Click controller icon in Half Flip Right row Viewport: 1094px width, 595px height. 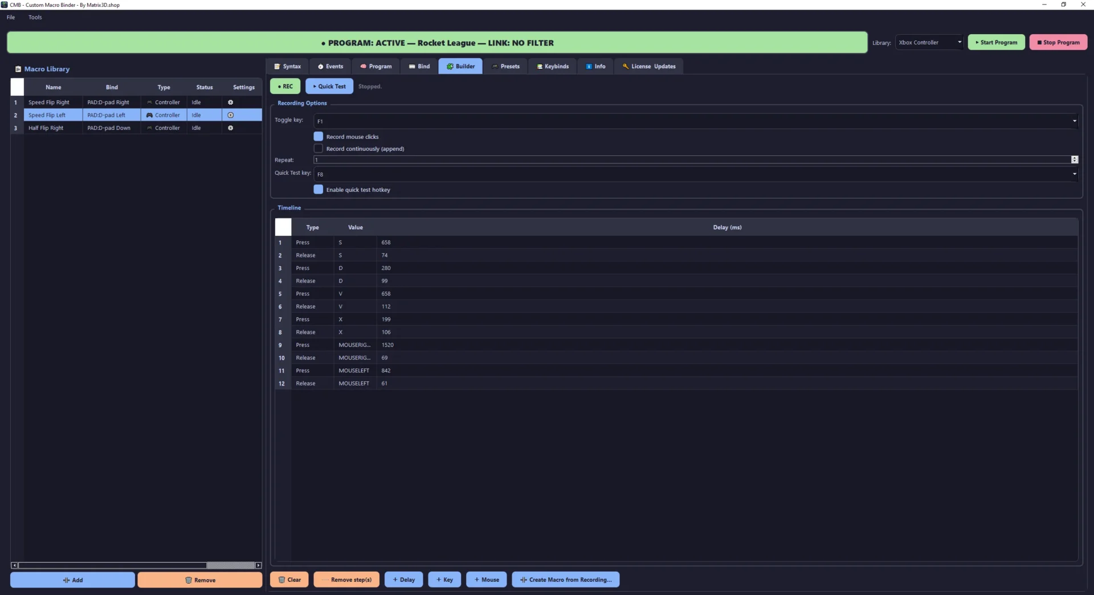(x=149, y=128)
